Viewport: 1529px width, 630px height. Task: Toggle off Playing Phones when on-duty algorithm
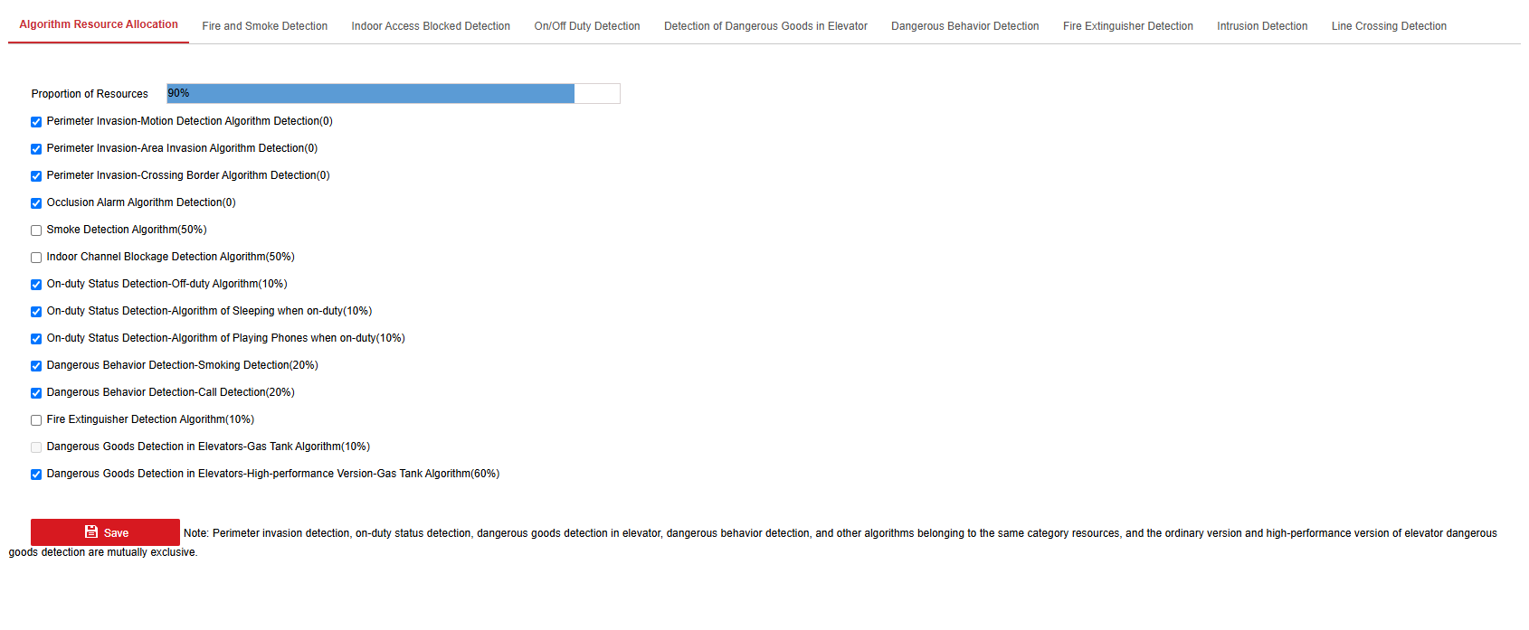coord(36,339)
